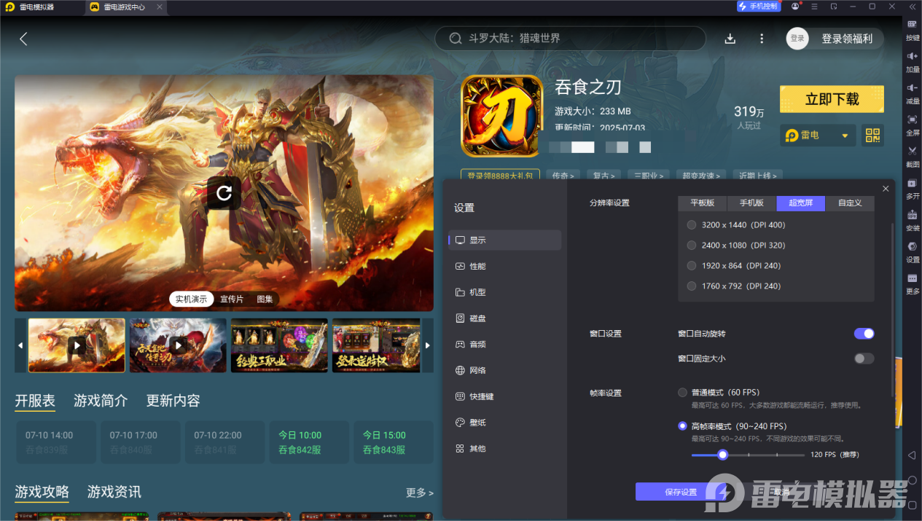Select resolution 1760 x 792 (DPI 240)
922x521 pixels.
[x=733, y=286]
